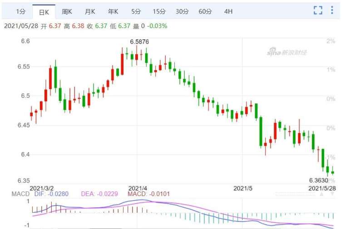Image resolution: width=345 pixels, height=229 pixels.
Task: Click the 量 0 volume value
Action: click(139, 26)
